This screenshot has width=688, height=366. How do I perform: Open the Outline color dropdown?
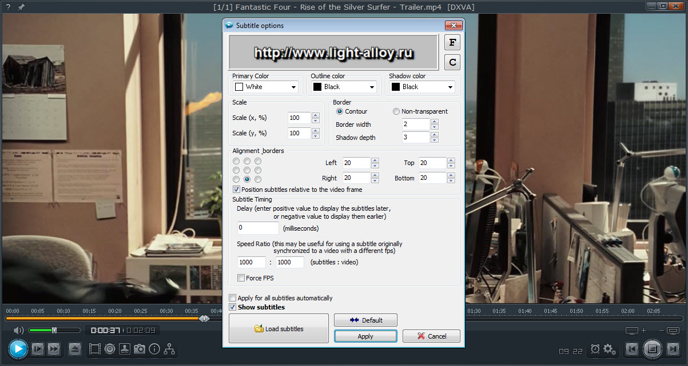344,87
